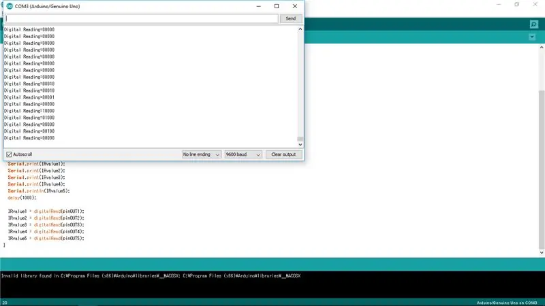Click the code line Serial.println(IRvalue5);

[x=39, y=191]
